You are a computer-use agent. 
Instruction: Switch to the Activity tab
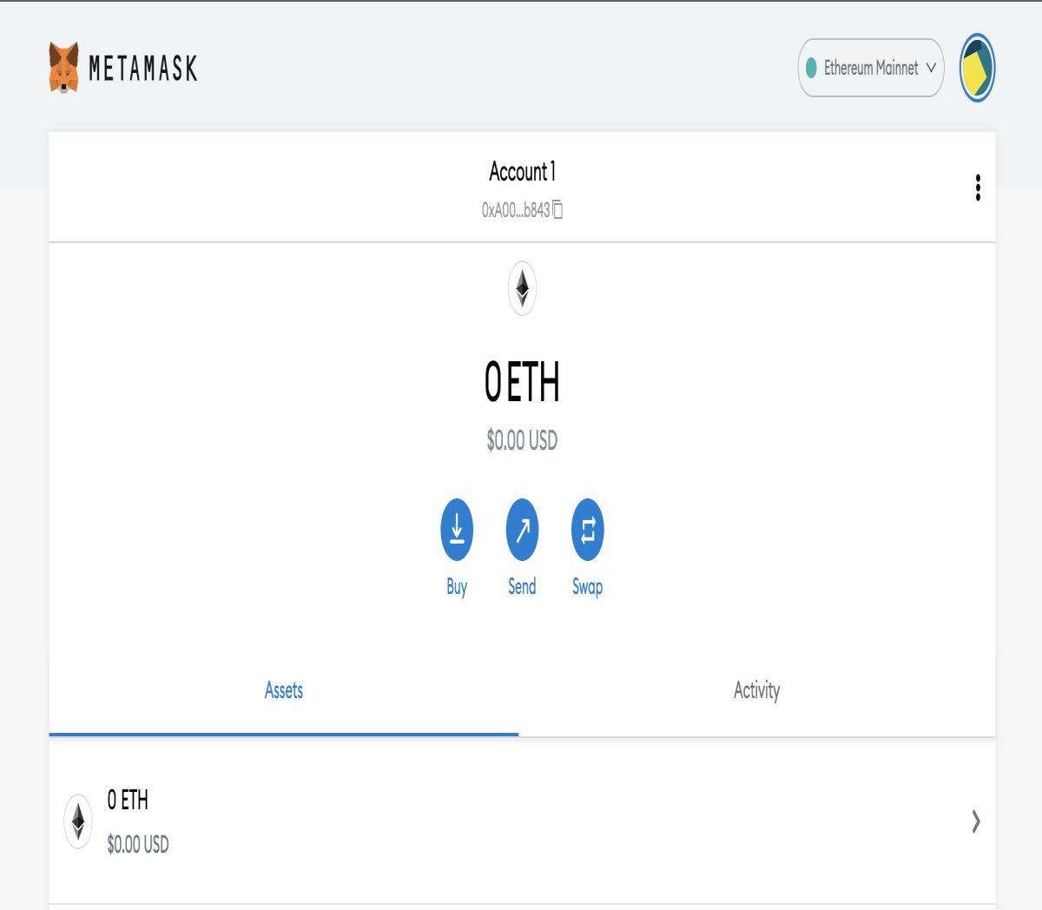[x=757, y=691]
